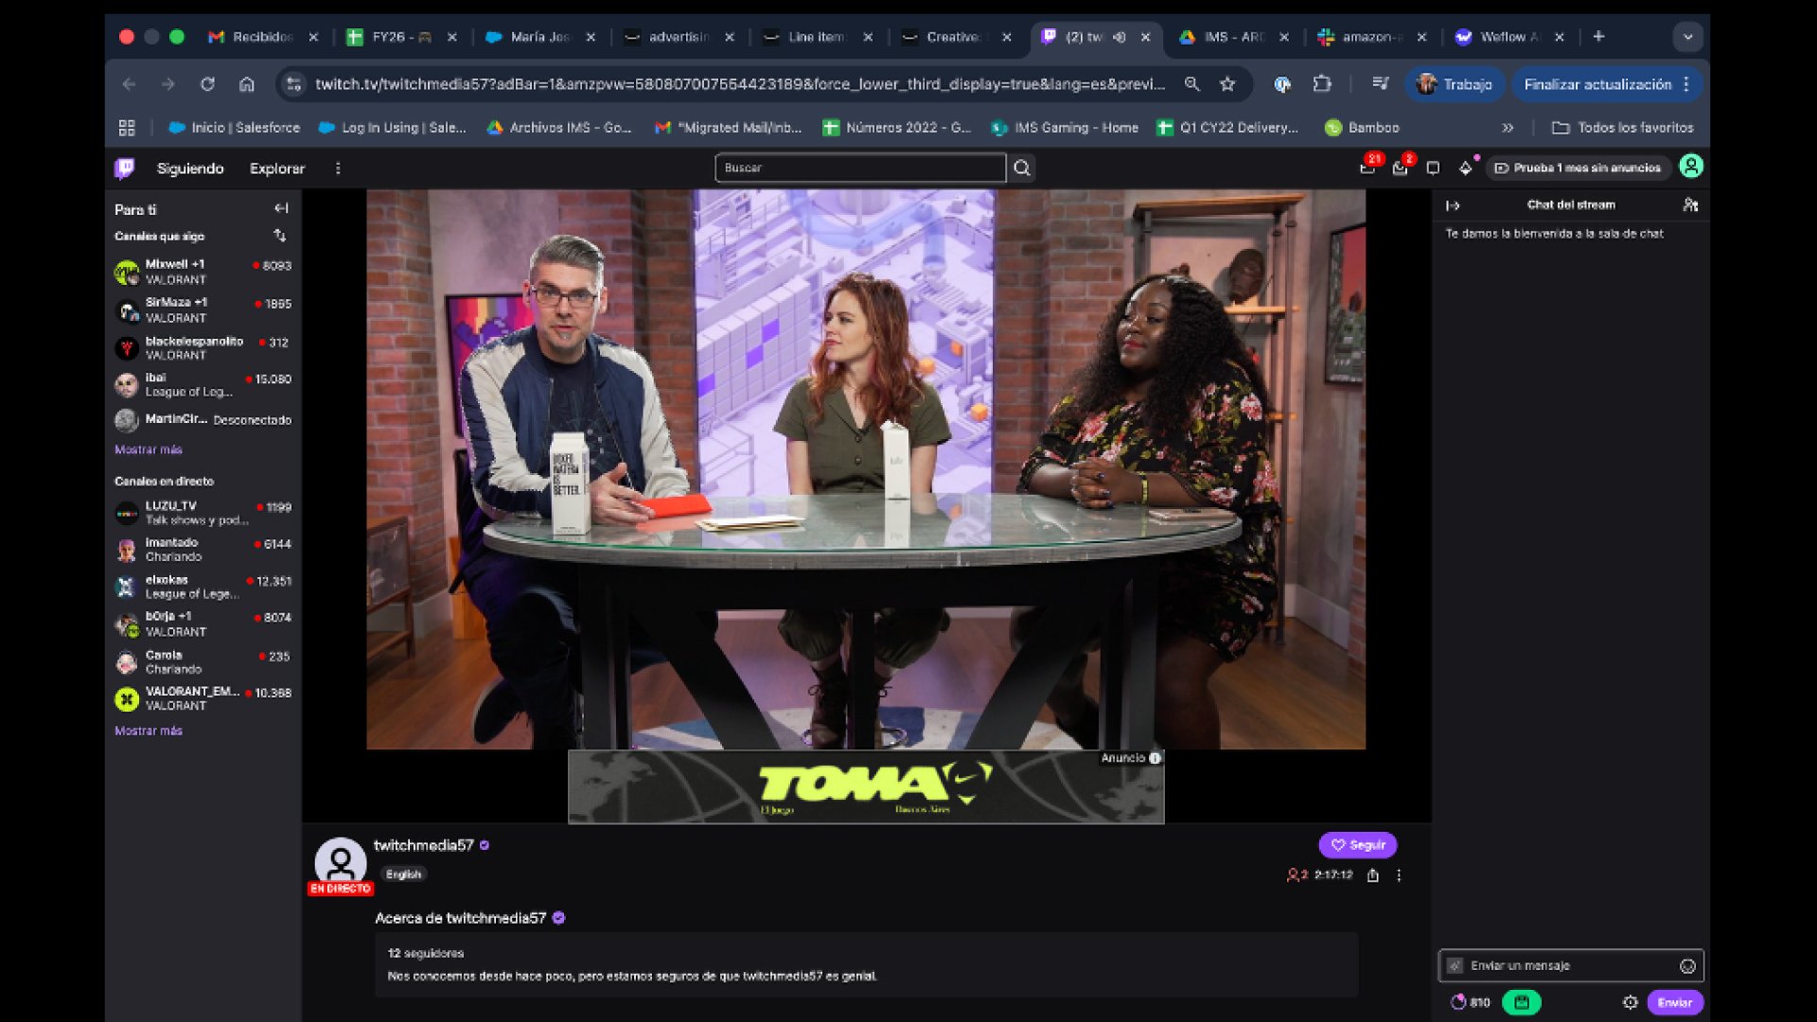
Task: Open the Explorar tab
Action: click(x=277, y=168)
